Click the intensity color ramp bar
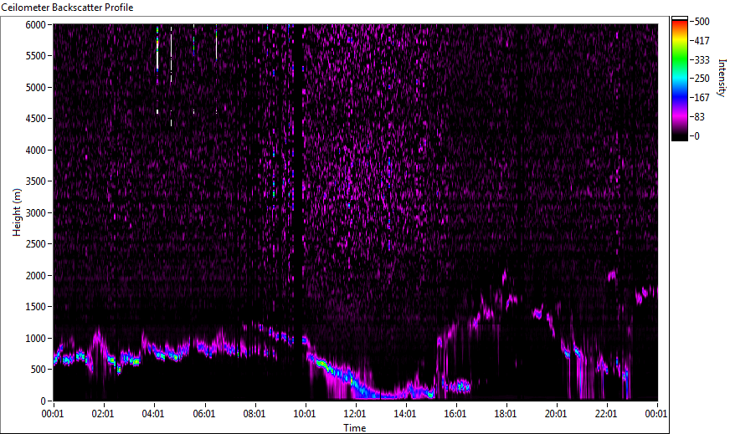730x434 pixels. tap(679, 79)
